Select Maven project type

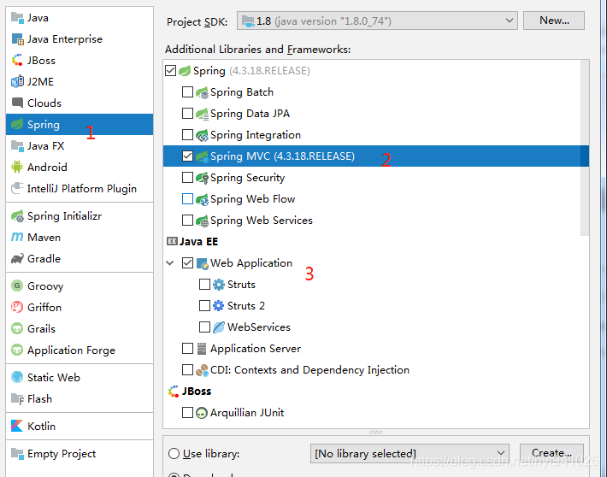pyautogui.click(x=80, y=237)
